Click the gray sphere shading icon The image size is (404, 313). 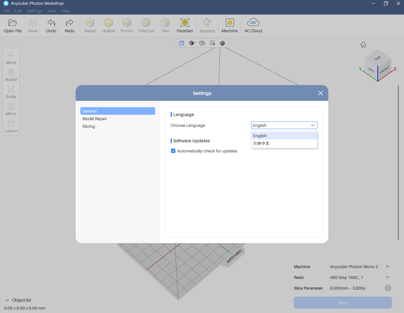click(x=223, y=43)
